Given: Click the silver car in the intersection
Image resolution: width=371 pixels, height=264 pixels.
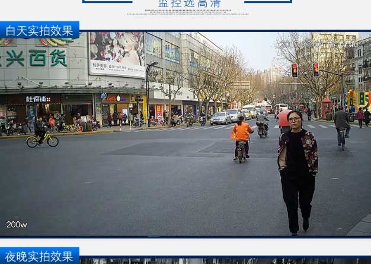Looking at the screenshot, I should point(220,118).
